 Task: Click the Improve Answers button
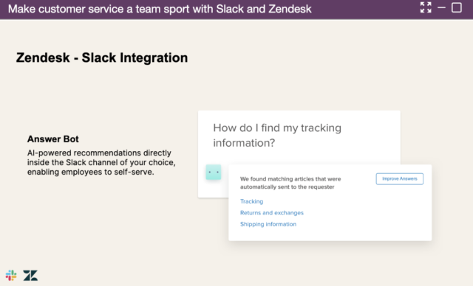coord(399,178)
